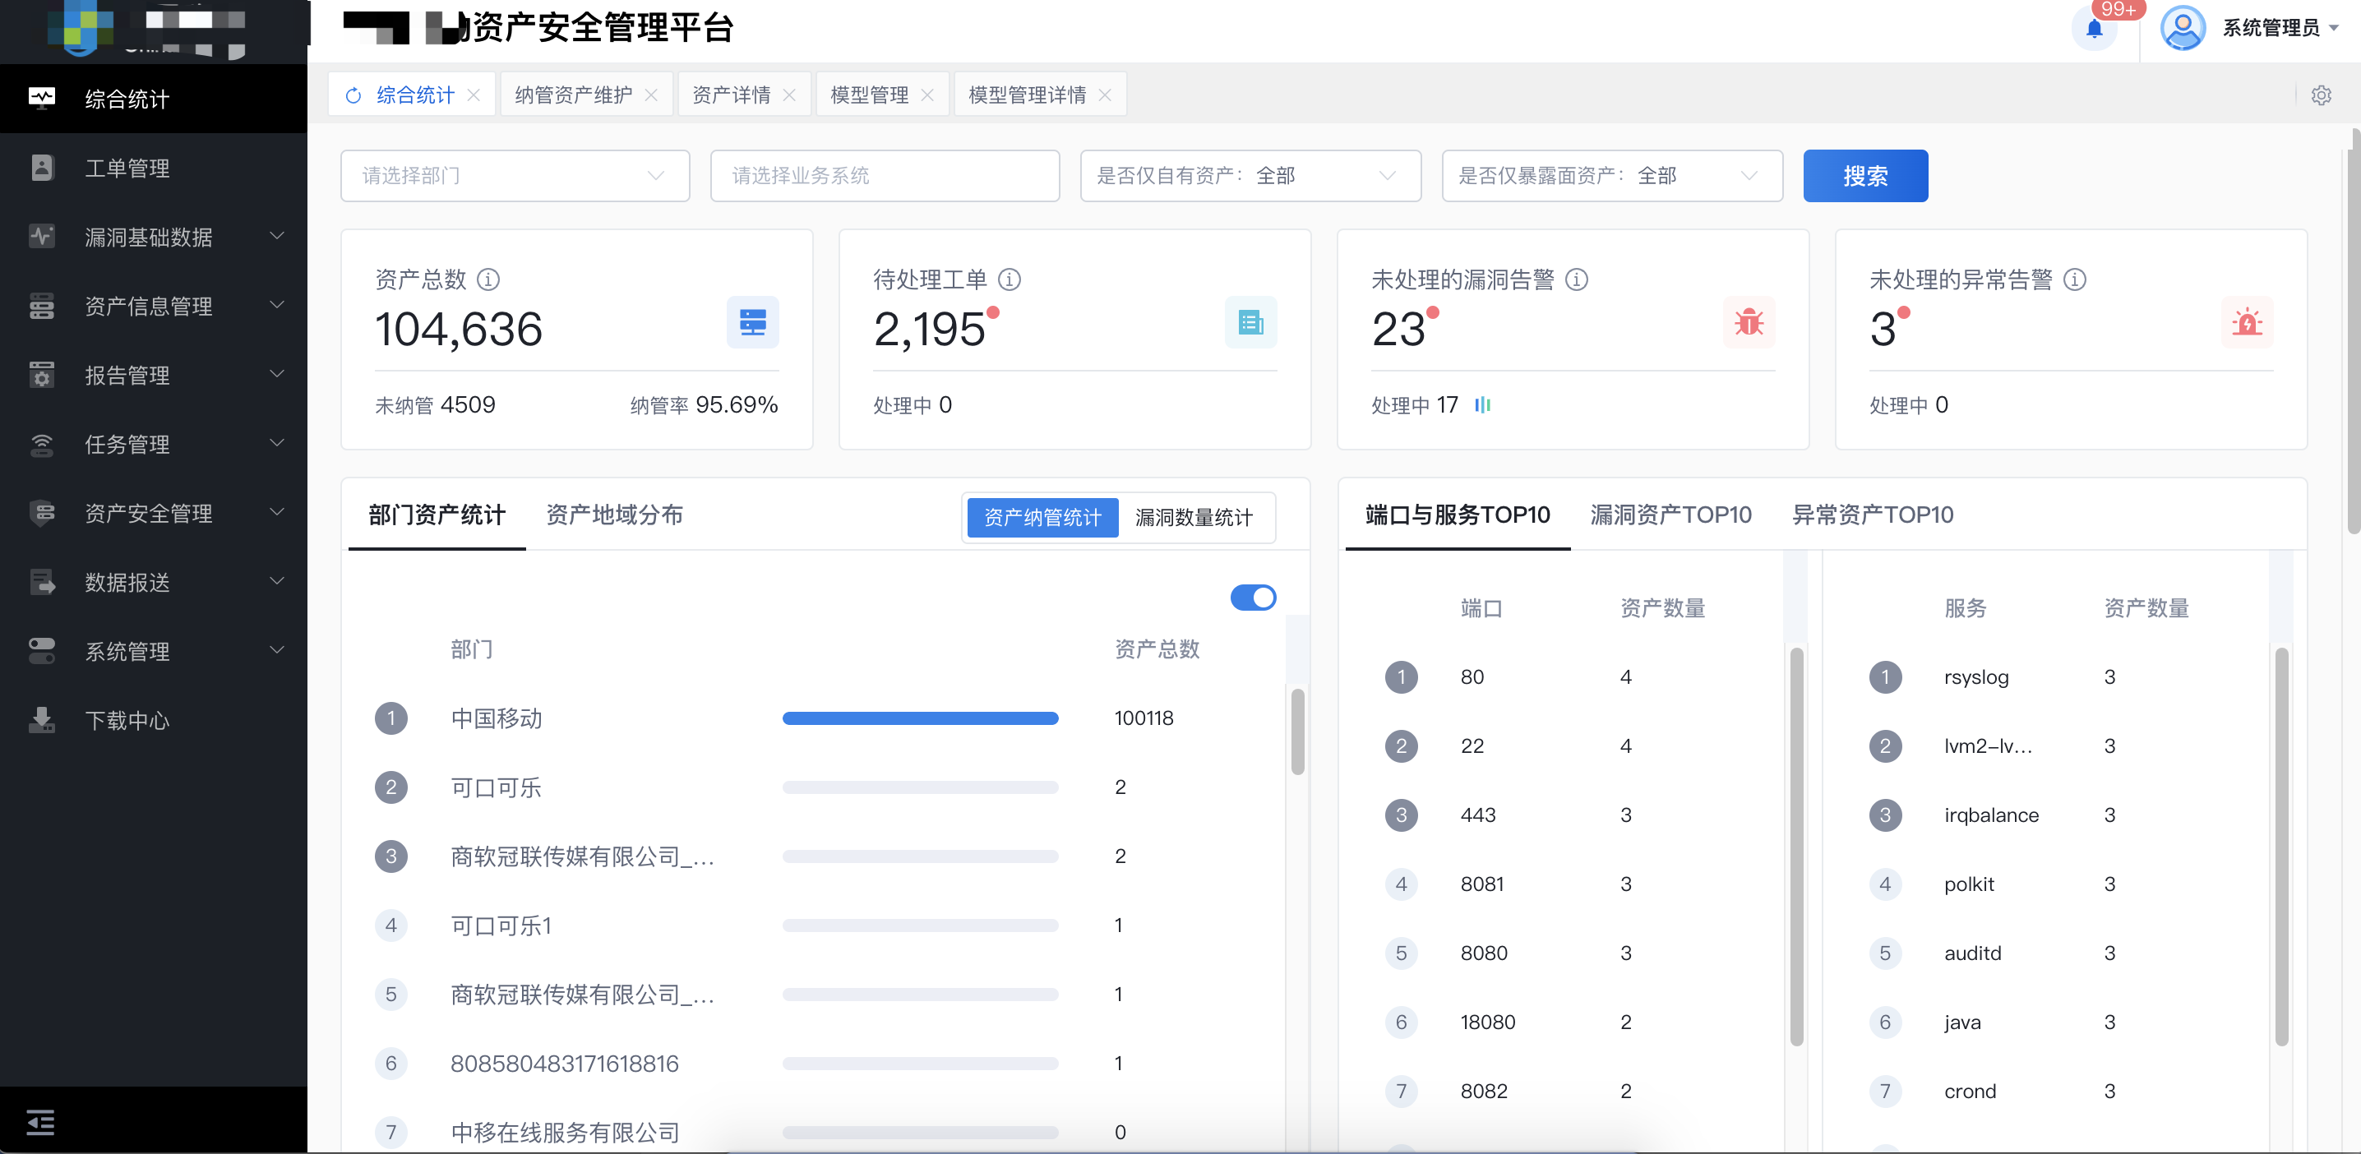Close the 资产详情 tab

click(x=789, y=95)
